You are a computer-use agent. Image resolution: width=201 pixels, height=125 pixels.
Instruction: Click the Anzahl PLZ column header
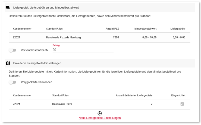coord(112,29)
